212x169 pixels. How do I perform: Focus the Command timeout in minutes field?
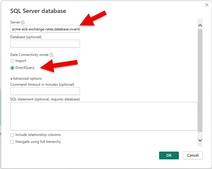tap(45, 91)
